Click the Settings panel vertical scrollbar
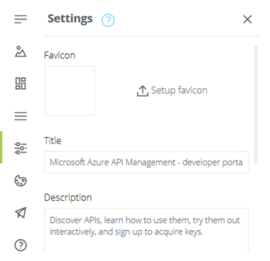Viewport: 270px width, 261px height. [x=256, y=105]
